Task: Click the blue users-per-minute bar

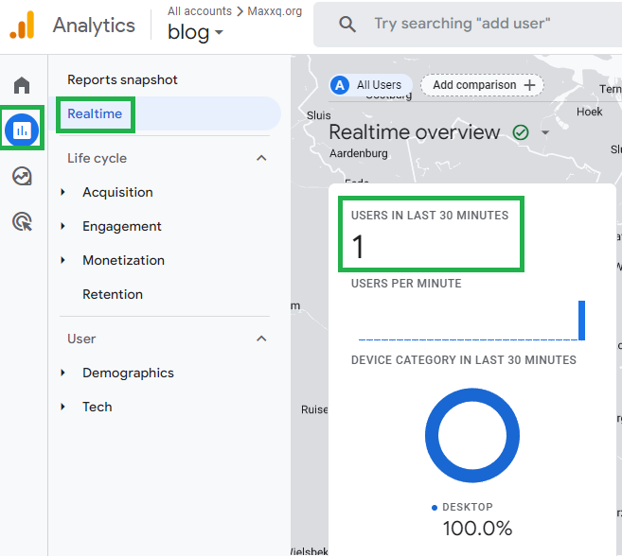Action: (x=581, y=321)
